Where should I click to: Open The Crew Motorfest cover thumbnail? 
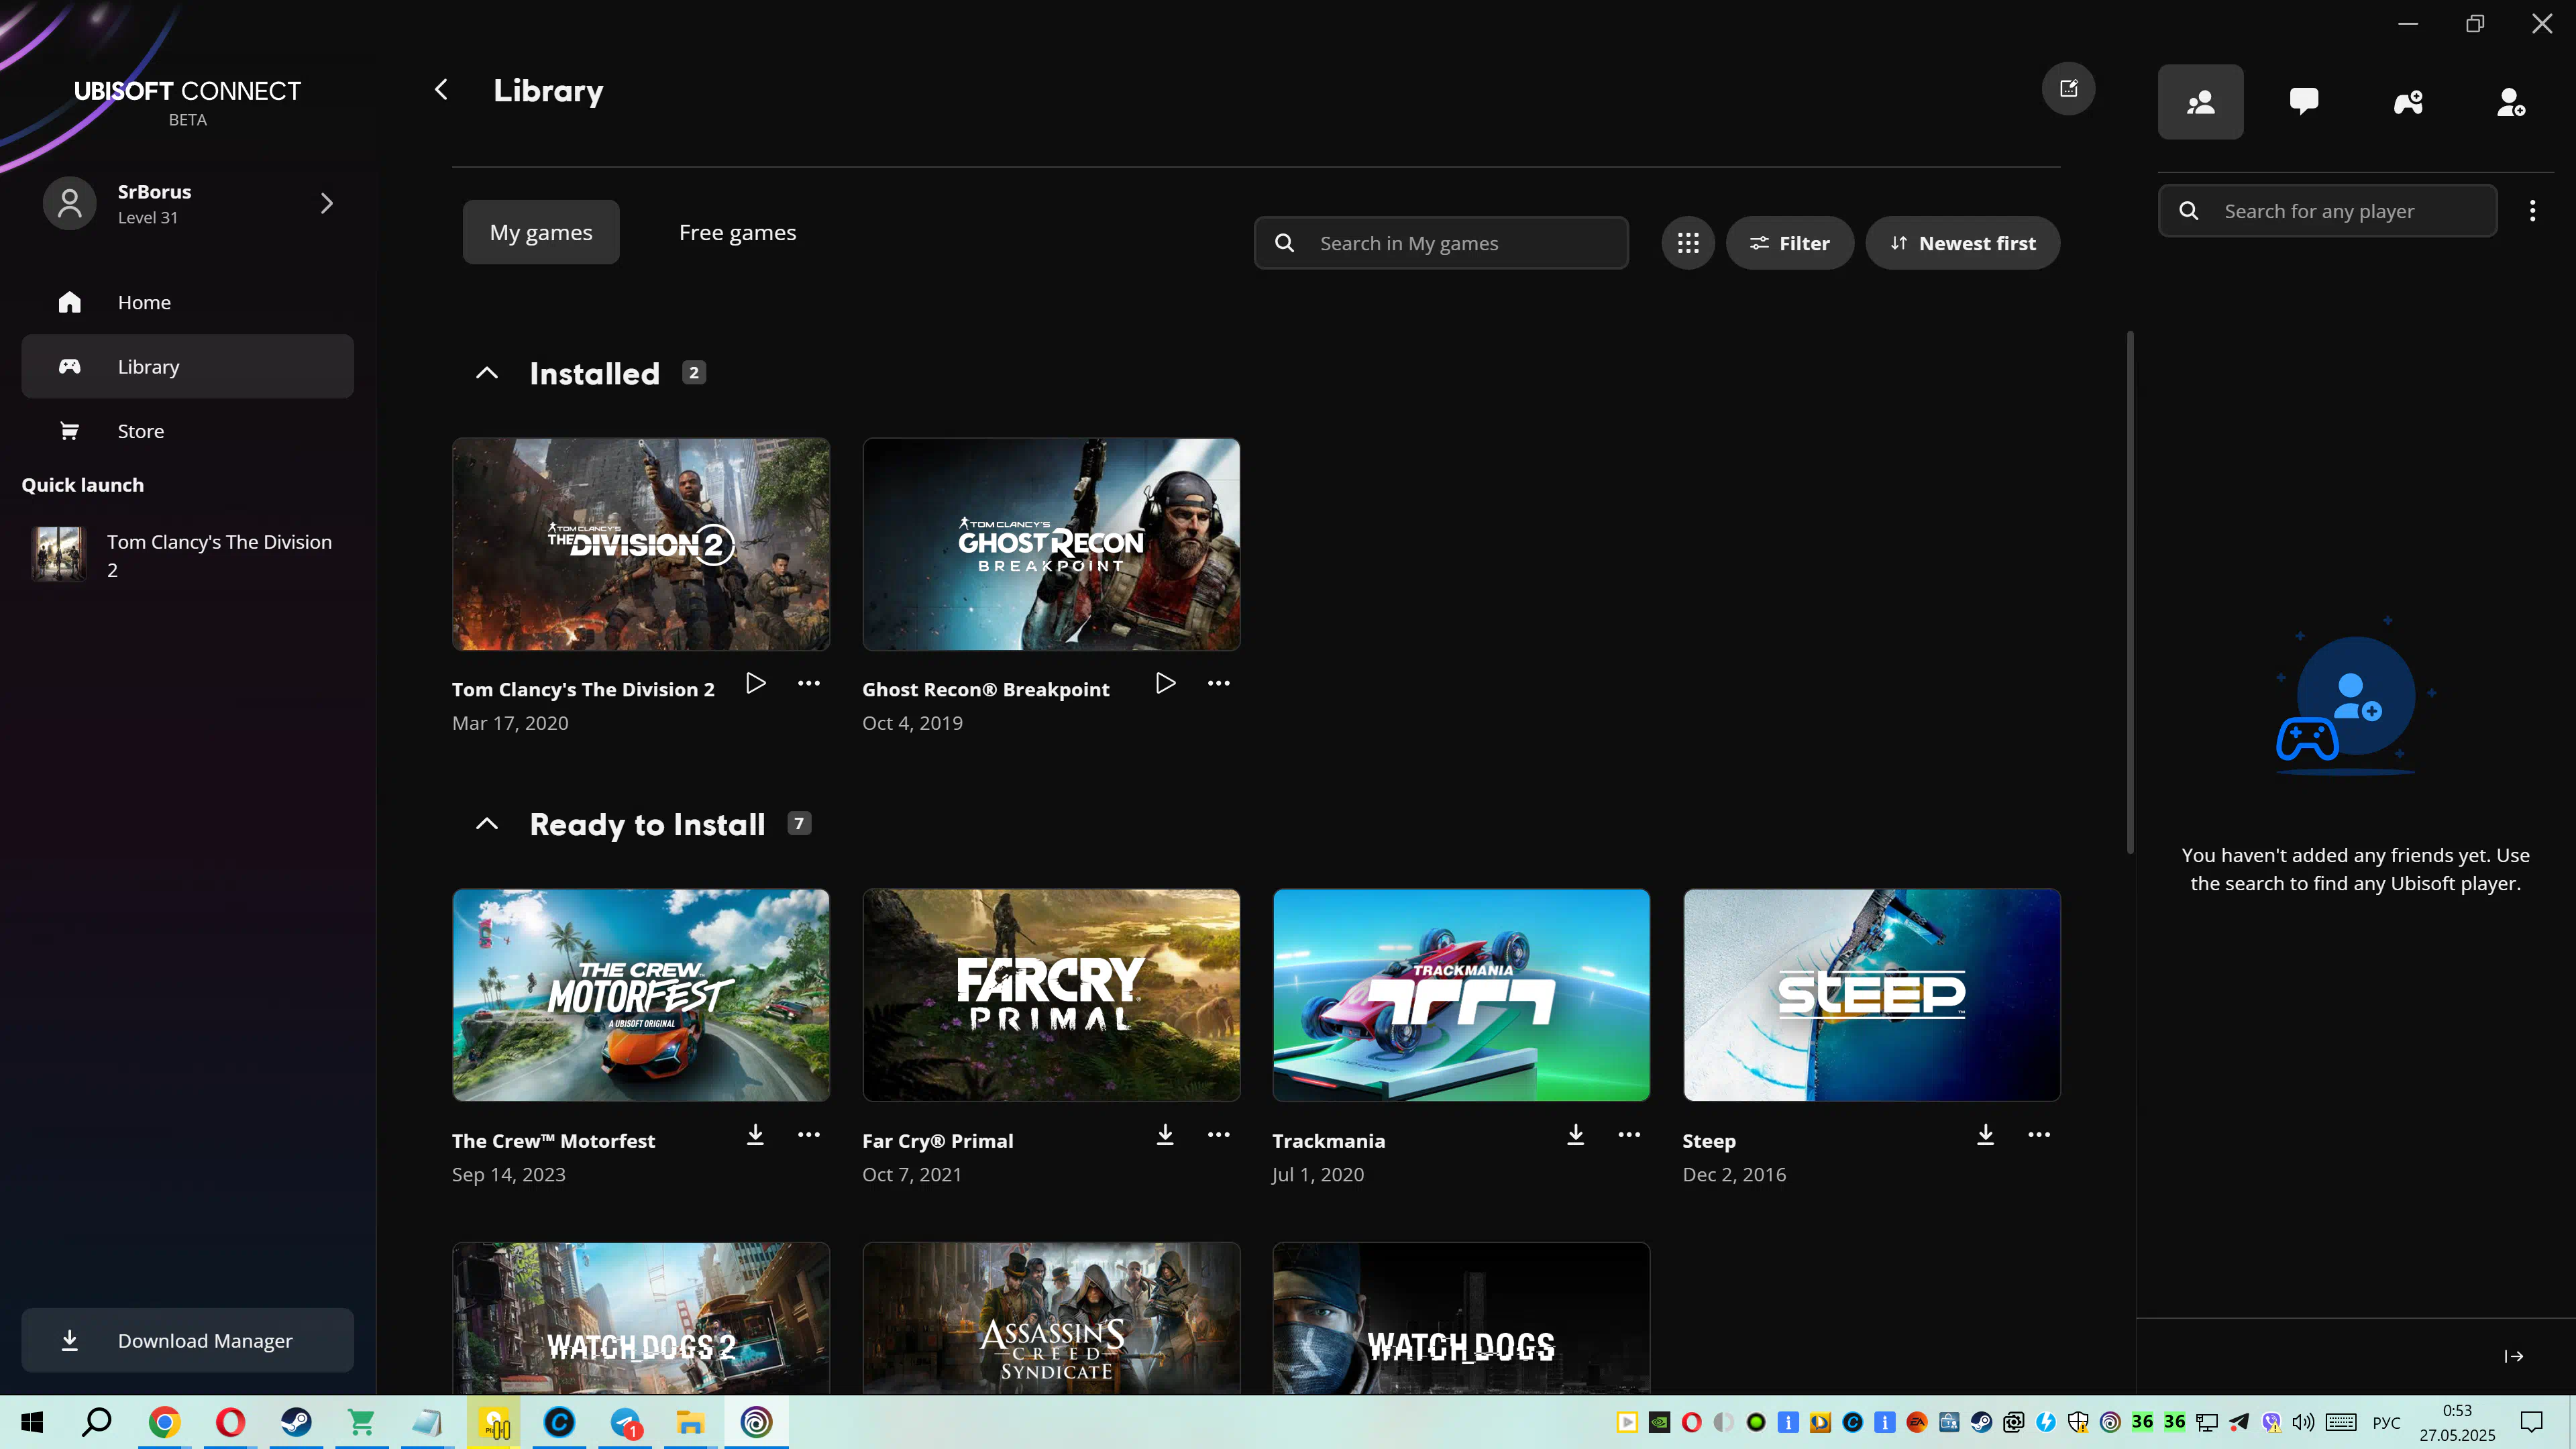641,995
